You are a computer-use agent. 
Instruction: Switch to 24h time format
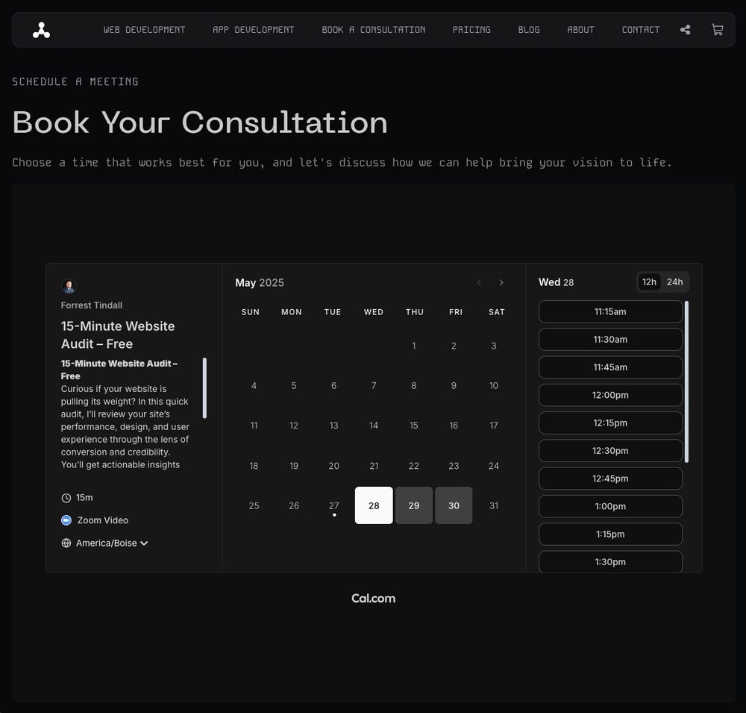pos(674,282)
